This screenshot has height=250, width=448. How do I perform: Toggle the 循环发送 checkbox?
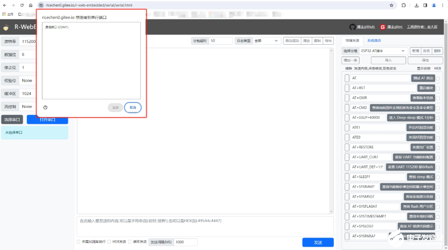130,242
